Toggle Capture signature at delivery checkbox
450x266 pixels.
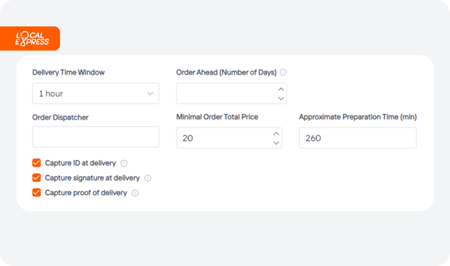36,178
